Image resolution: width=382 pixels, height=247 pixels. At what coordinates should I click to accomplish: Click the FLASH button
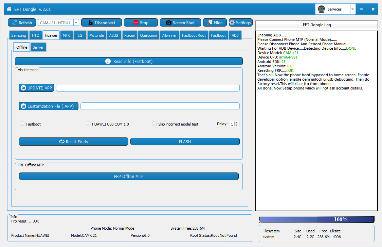[x=185, y=142]
